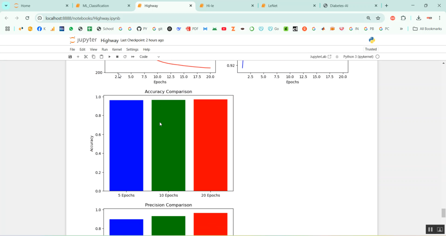Viewport: 446px width, 236px height.
Task: Cut the selected cell using scissors icon
Action: (86, 57)
